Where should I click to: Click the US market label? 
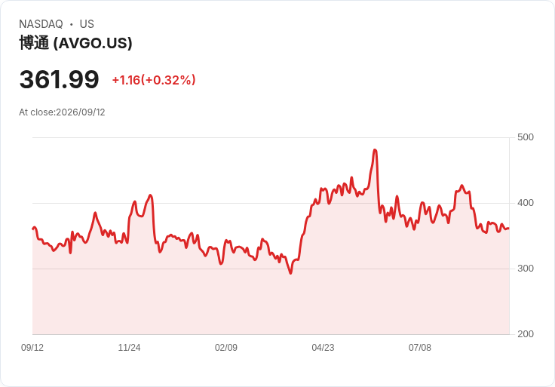tap(87, 24)
